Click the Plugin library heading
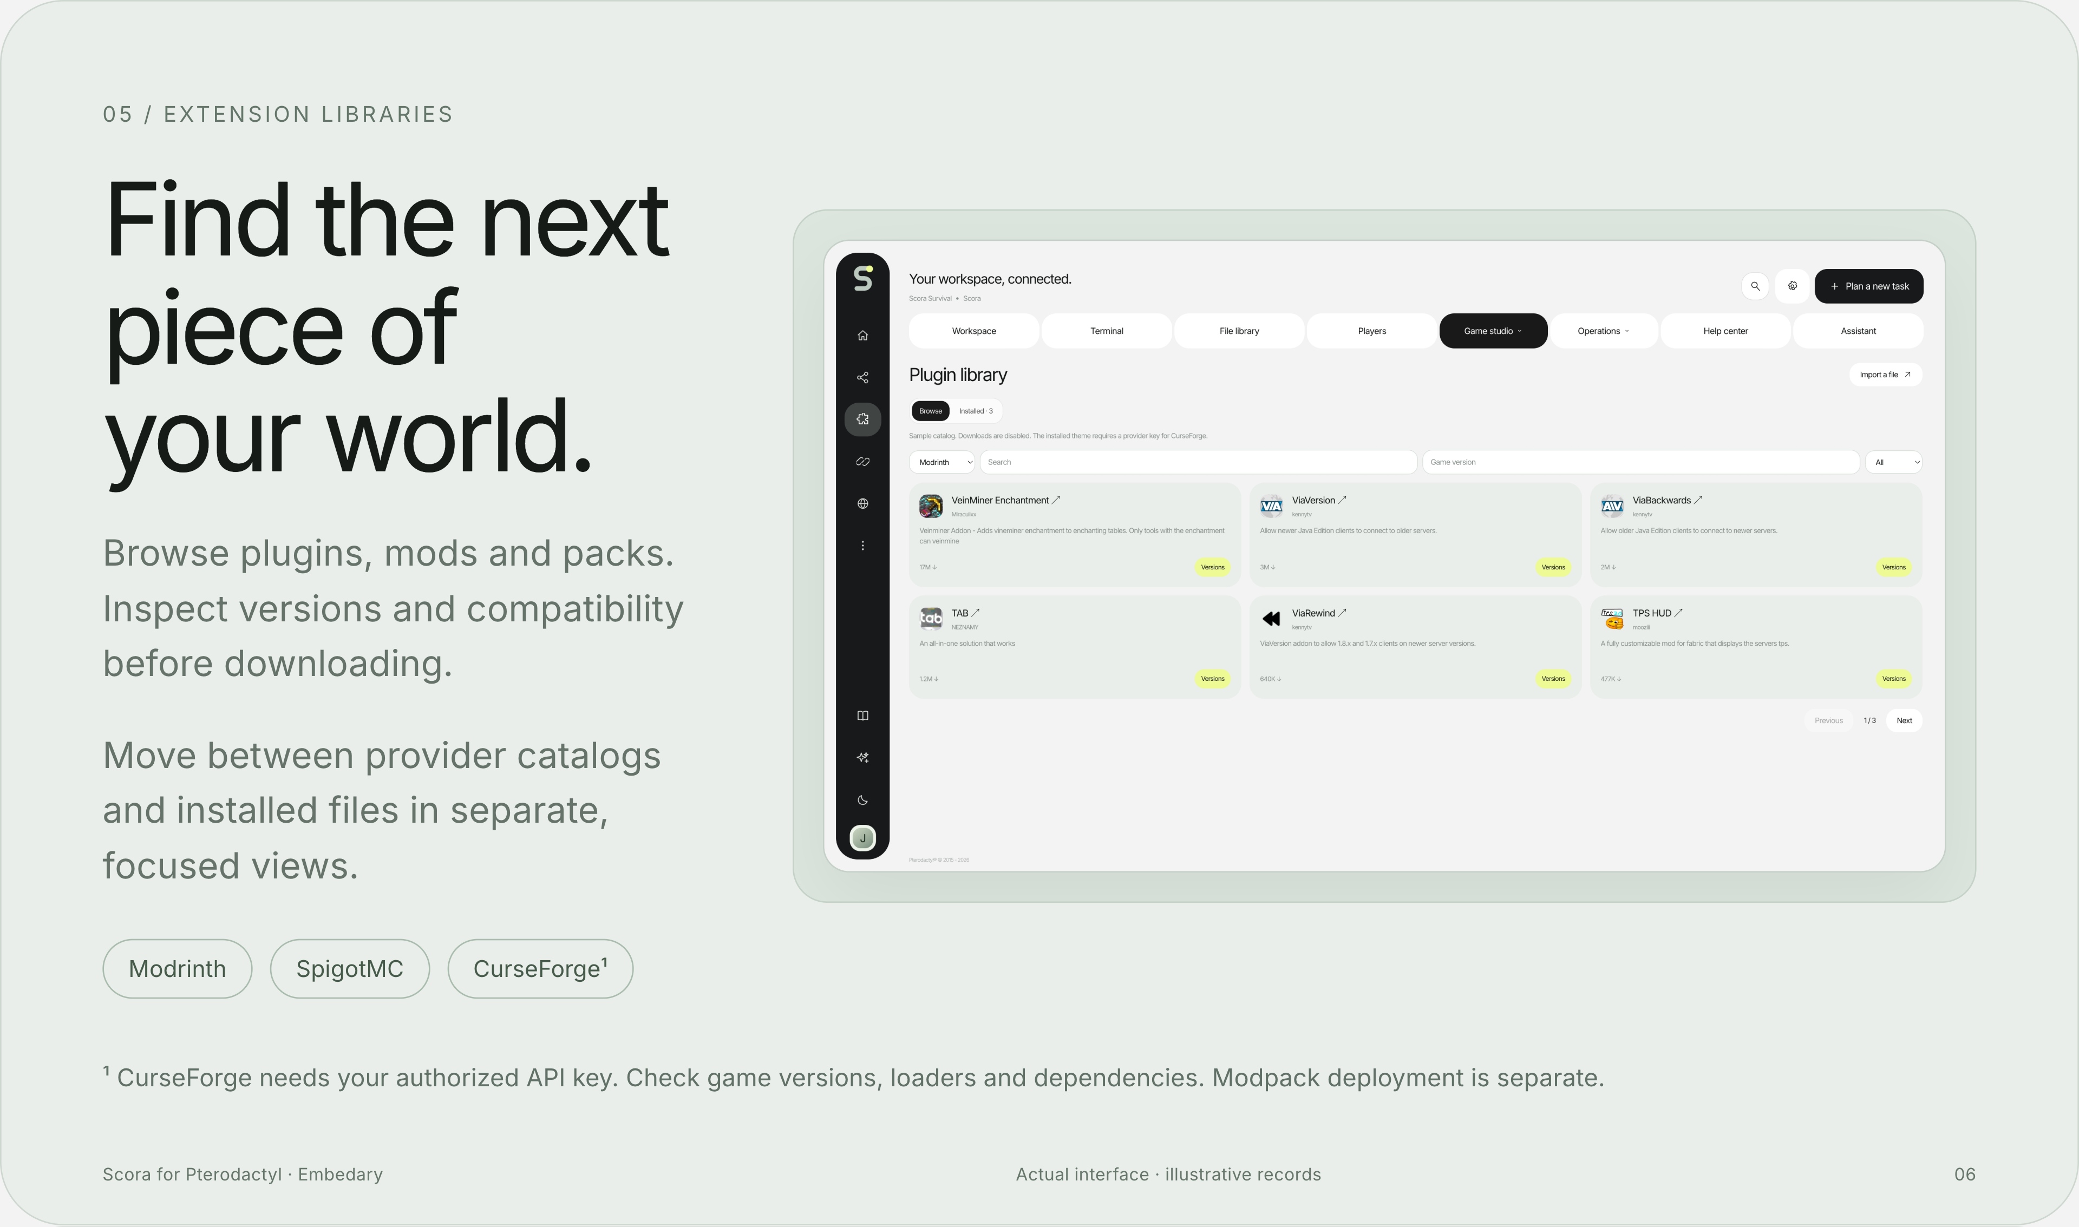Viewport: 2079px width, 1227px height. point(958,376)
